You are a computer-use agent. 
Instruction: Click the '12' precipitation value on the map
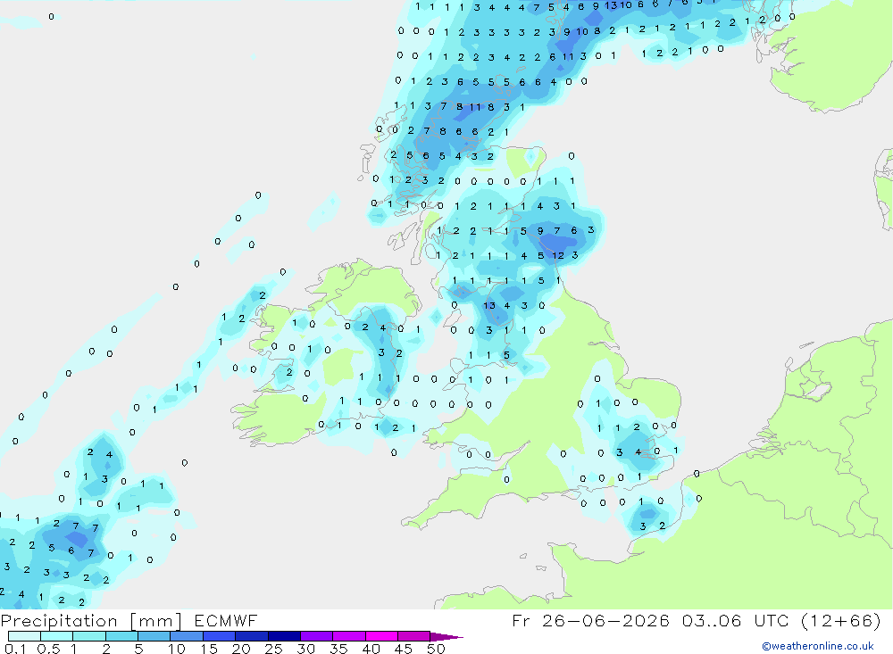(x=558, y=255)
